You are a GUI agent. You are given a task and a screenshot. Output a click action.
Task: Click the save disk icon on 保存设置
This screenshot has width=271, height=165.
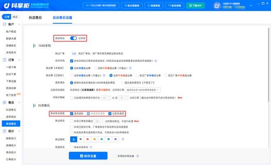click(82, 156)
